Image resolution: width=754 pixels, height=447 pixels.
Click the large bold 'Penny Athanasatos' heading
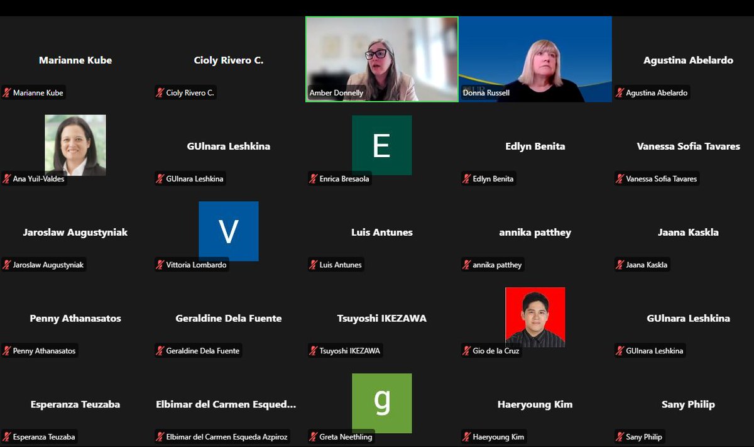[75, 318]
